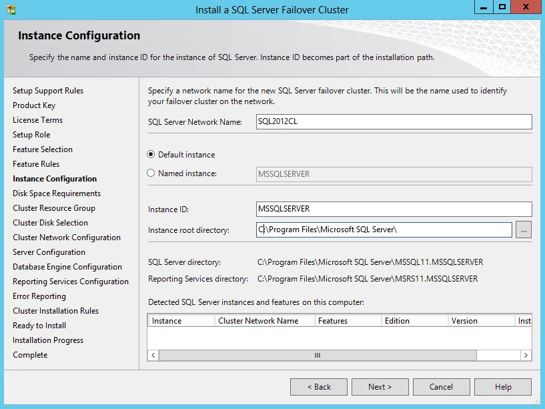
Task: Select Cluster Installation Rules step
Action: tap(55, 310)
